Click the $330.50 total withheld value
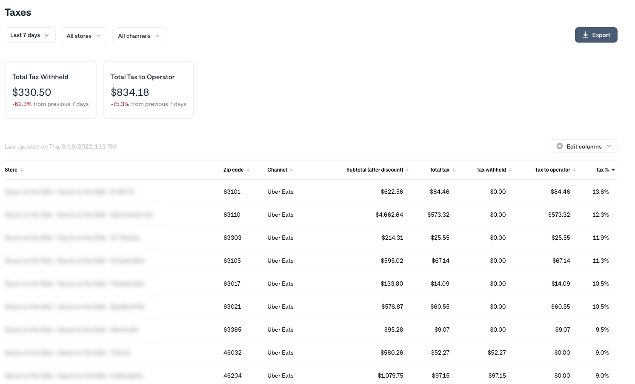 (x=32, y=92)
